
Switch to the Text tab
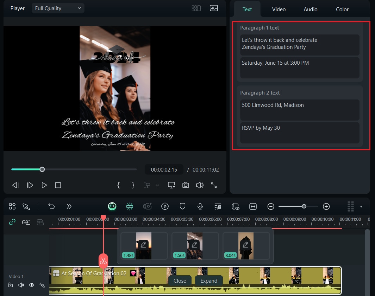pyautogui.click(x=247, y=9)
